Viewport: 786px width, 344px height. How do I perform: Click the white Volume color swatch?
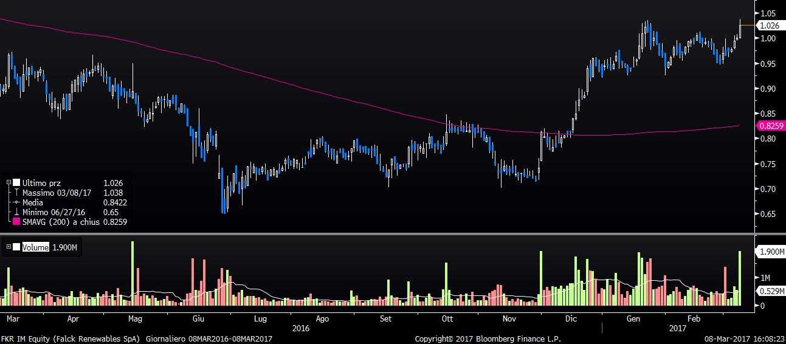coord(16,247)
